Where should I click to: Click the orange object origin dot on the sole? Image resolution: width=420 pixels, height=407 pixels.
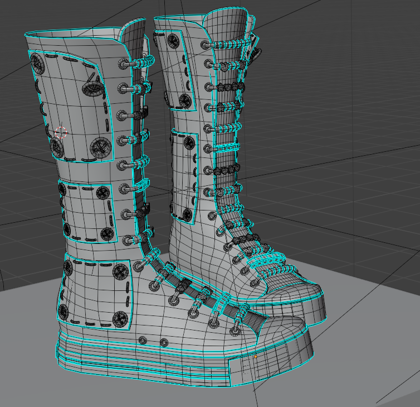(256, 357)
